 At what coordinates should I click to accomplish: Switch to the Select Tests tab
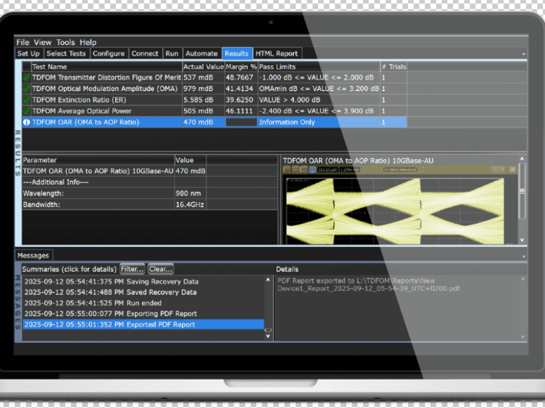(x=66, y=54)
